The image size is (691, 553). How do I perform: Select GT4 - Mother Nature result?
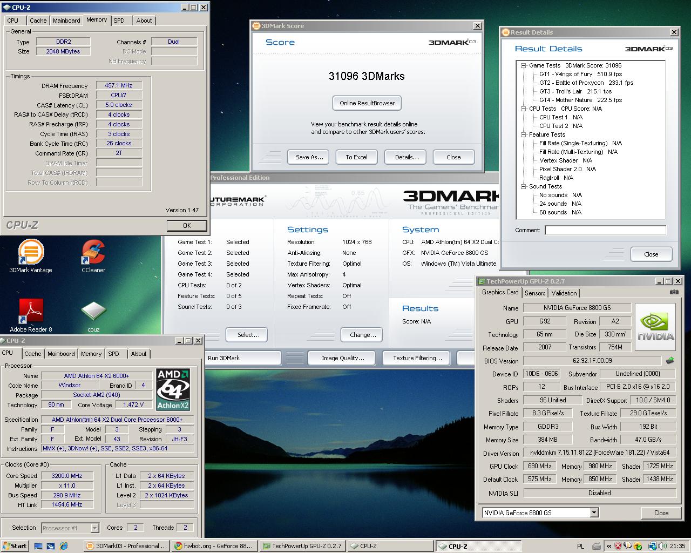tap(580, 100)
